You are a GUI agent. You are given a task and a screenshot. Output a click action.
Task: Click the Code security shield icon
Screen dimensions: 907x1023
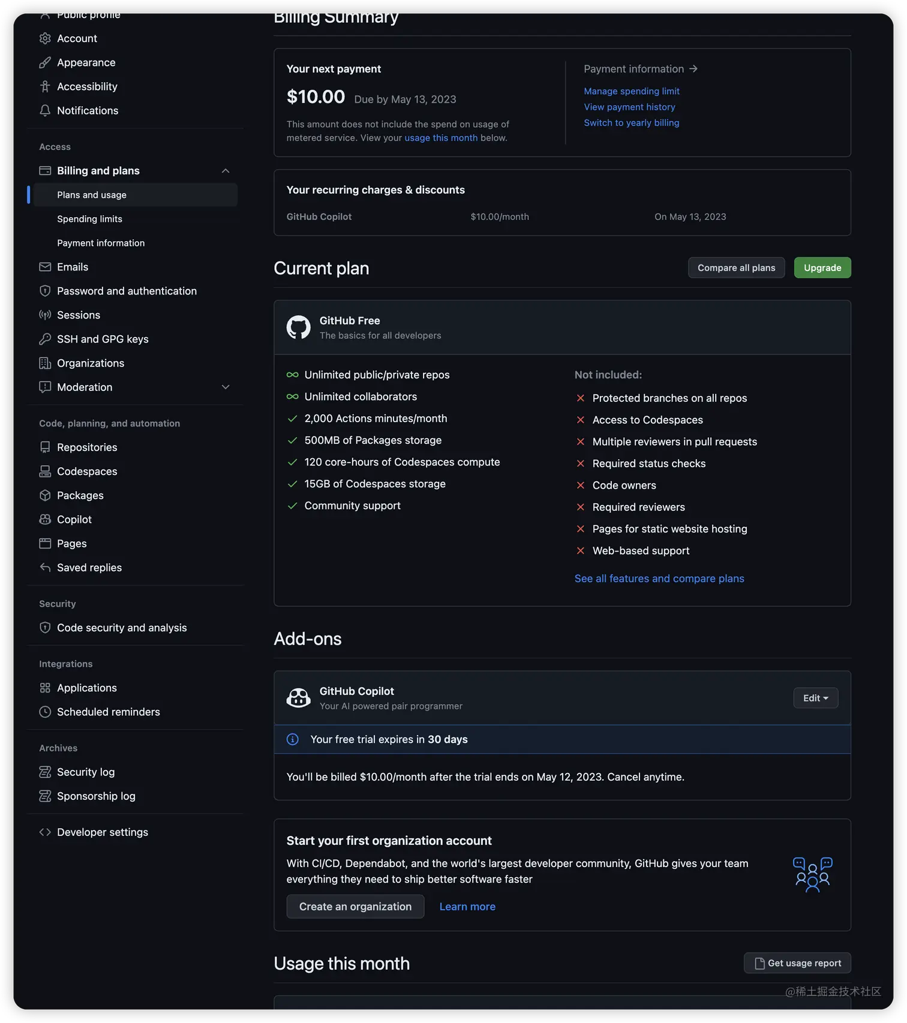(45, 628)
